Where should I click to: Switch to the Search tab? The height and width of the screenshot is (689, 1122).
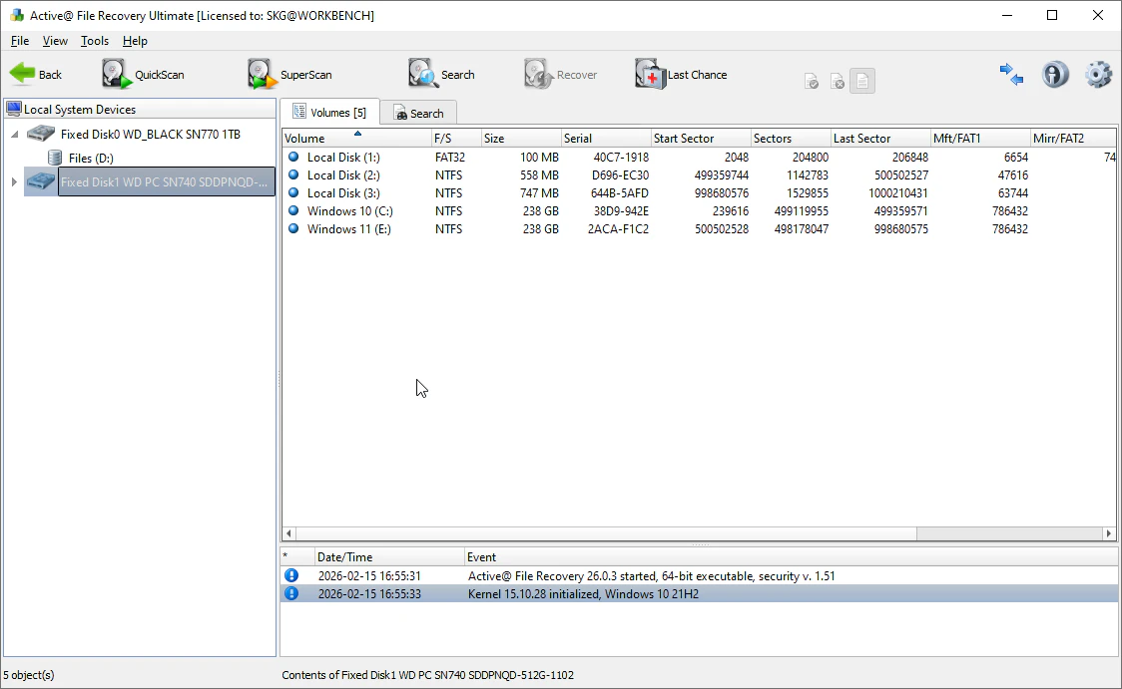(x=417, y=113)
